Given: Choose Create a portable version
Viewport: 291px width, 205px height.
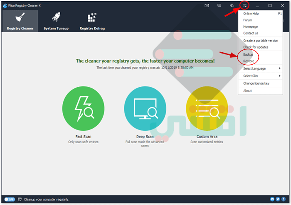Looking at the screenshot, I should (260, 41).
